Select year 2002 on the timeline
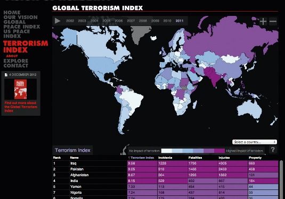Screen dimensions: 285x199 pyautogui.click(x=70, y=21)
